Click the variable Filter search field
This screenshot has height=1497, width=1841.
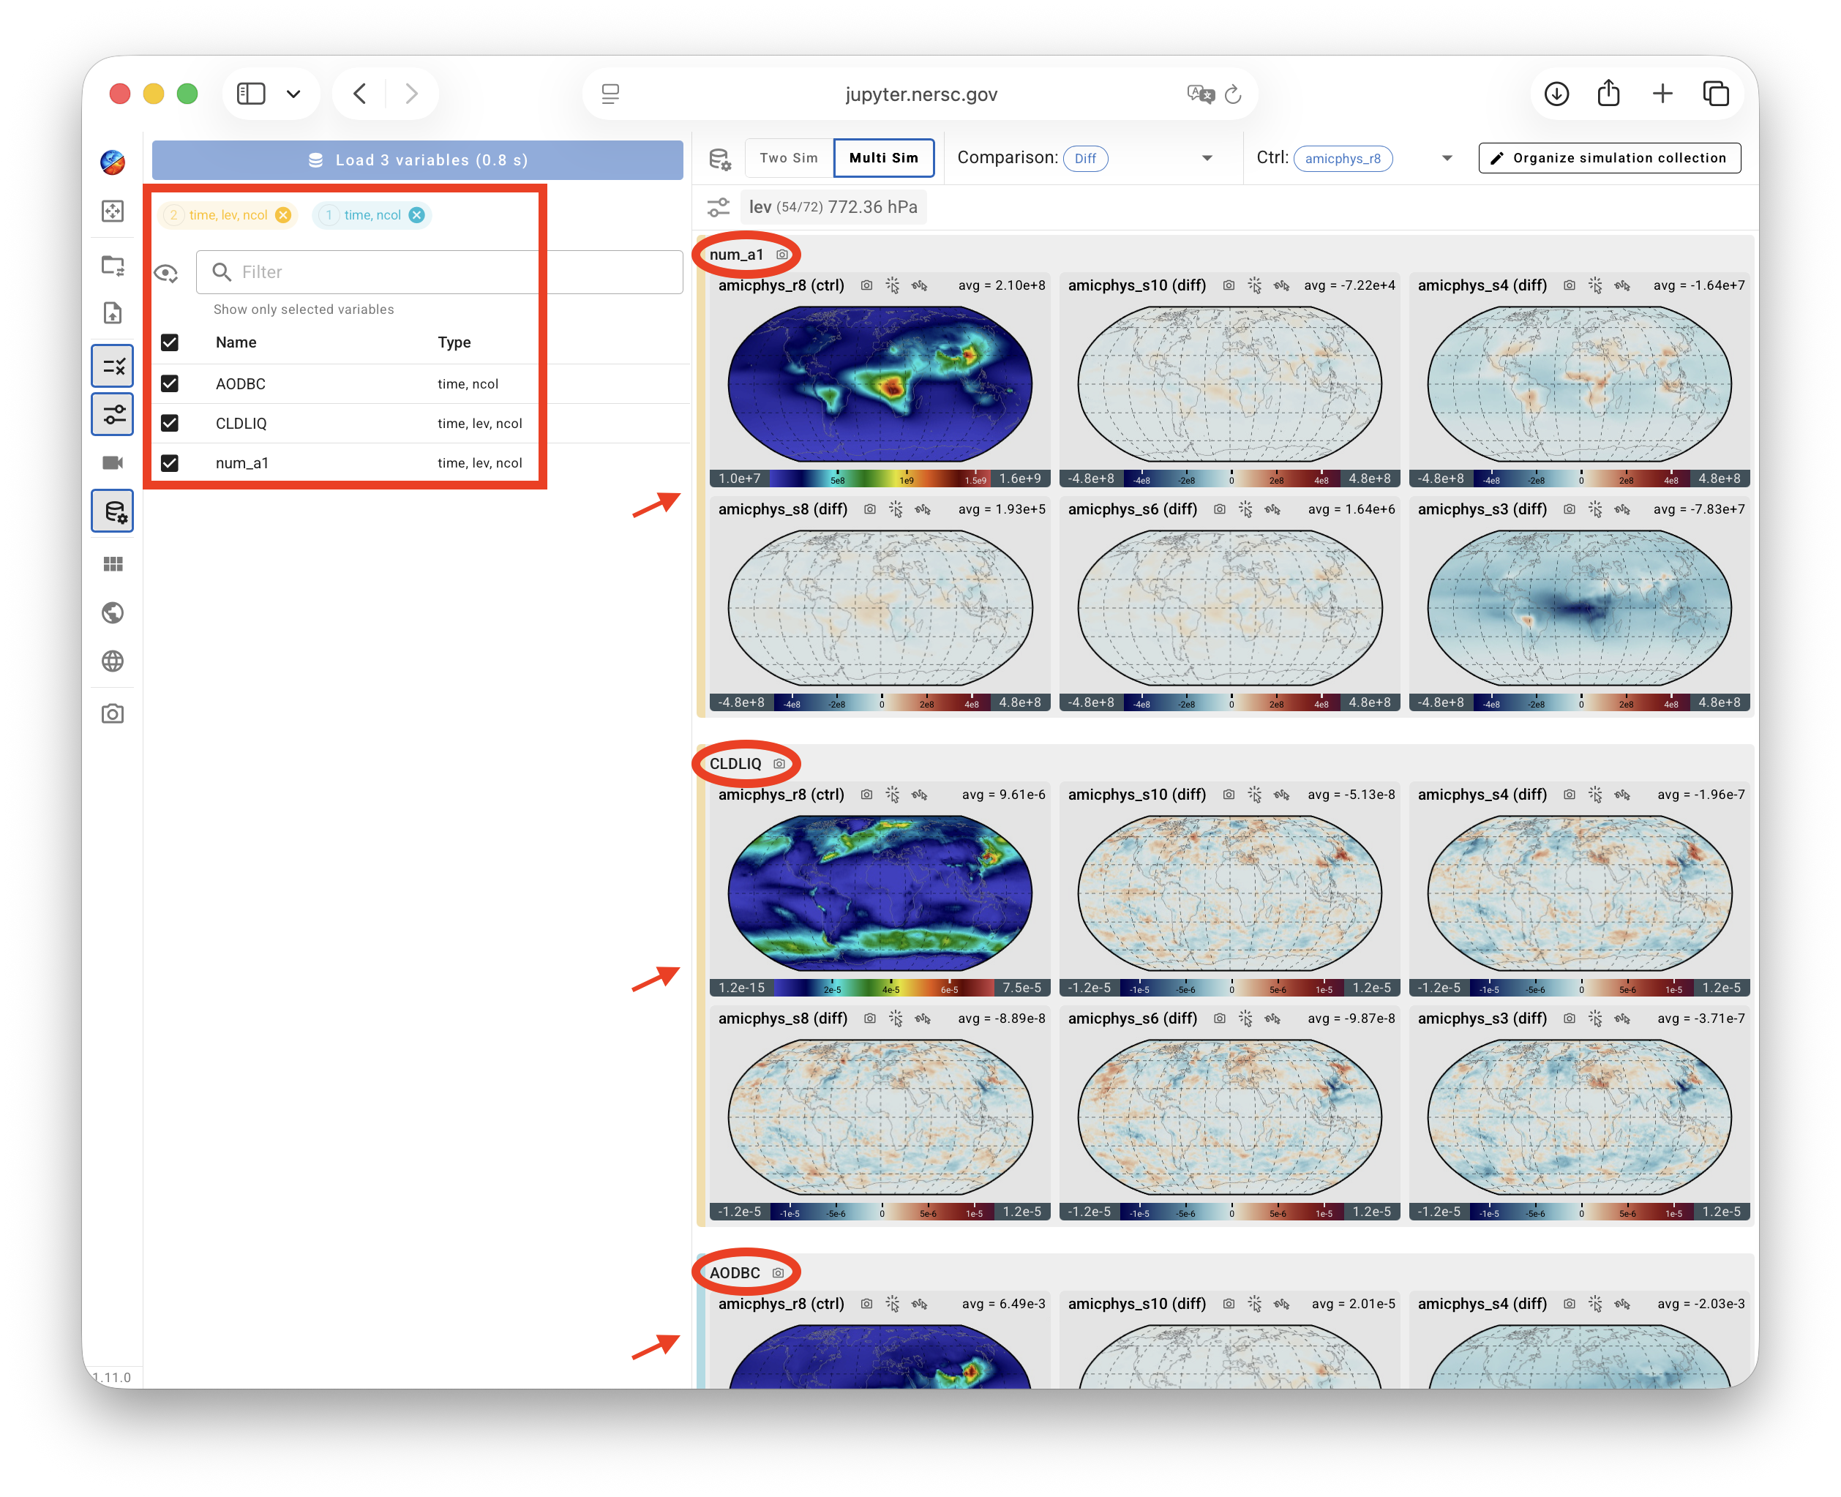point(439,271)
